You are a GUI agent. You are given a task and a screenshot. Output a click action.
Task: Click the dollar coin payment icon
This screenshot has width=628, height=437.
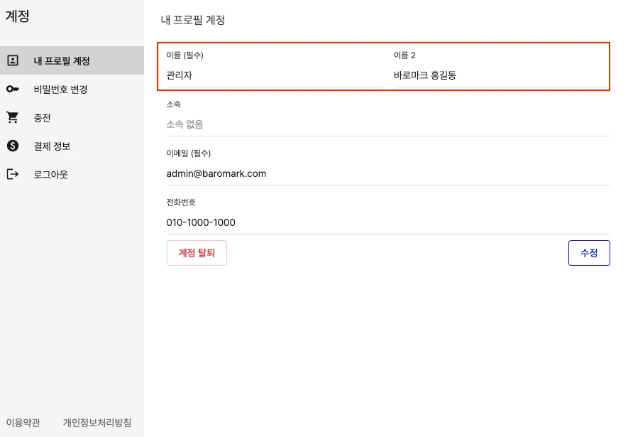point(12,146)
